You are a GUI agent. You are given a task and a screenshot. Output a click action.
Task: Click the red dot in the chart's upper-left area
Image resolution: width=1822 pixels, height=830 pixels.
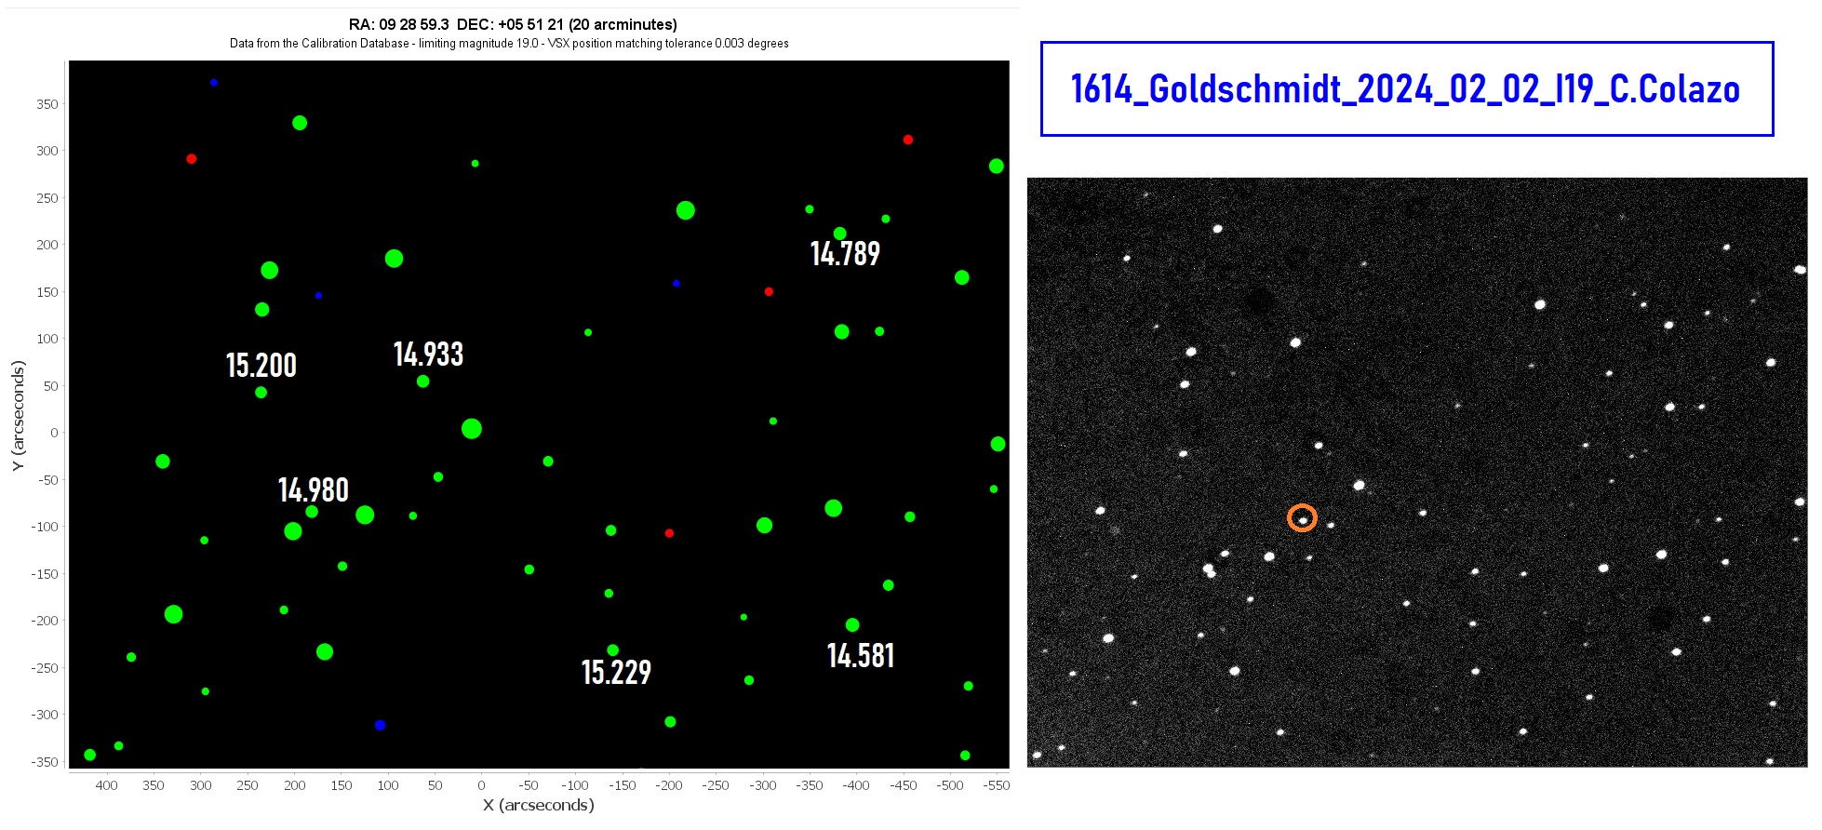click(192, 159)
